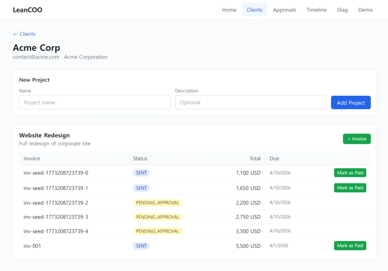Image resolution: width=388 pixels, height=271 pixels.
Task: Click the 4/1/2026 due date
Action: (x=279, y=246)
